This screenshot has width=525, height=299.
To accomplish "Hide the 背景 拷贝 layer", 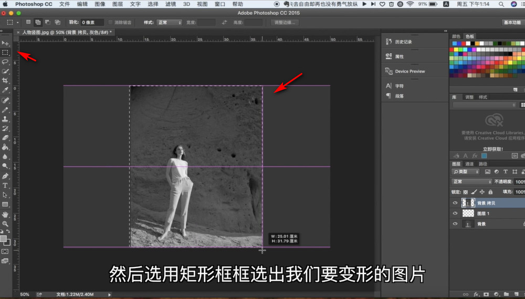I will tap(455, 203).
